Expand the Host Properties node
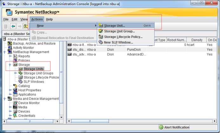Viewport: 220px width, 133px height. 10,90
